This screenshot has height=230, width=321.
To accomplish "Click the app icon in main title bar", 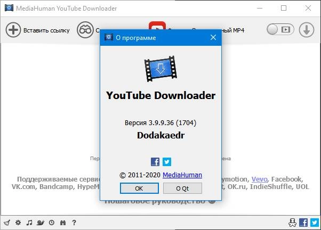I will [x=9, y=8].
